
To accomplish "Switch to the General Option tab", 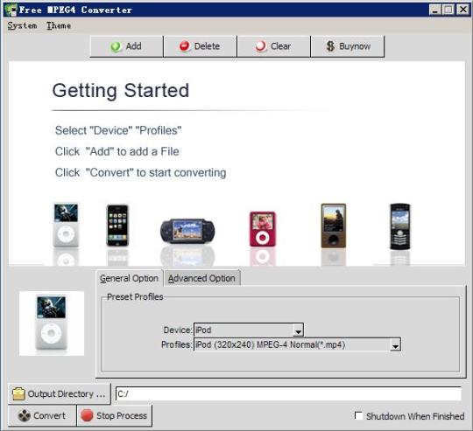I will [129, 278].
